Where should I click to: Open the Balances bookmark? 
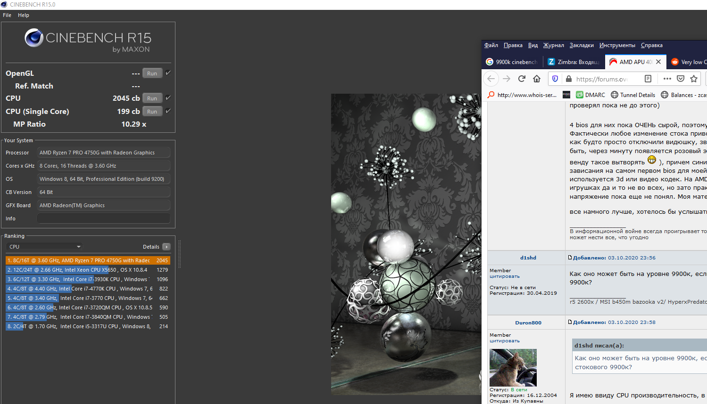pos(684,95)
